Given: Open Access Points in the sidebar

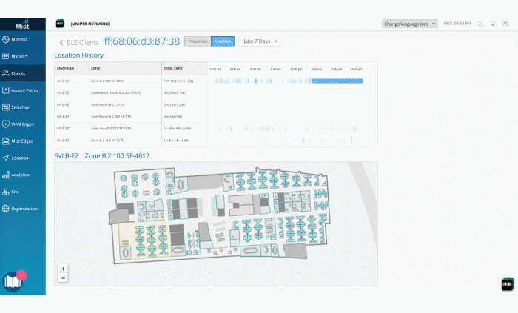Looking at the screenshot, I should click(x=23, y=90).
